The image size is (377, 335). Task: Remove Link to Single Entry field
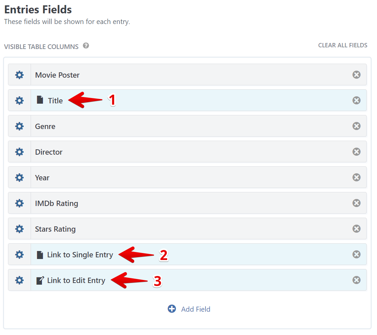click(x=356, y=254)
